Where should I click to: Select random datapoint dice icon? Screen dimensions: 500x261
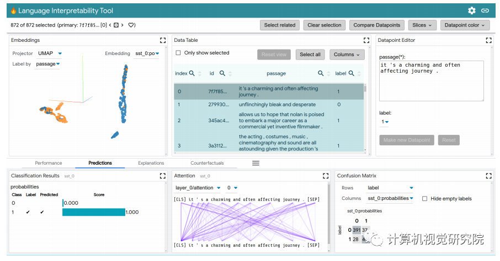(x=116, y=25)
